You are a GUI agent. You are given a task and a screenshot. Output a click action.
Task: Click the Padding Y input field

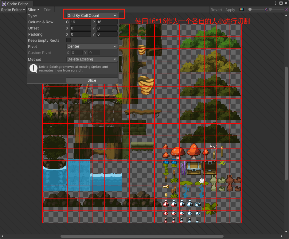point(107,34)
